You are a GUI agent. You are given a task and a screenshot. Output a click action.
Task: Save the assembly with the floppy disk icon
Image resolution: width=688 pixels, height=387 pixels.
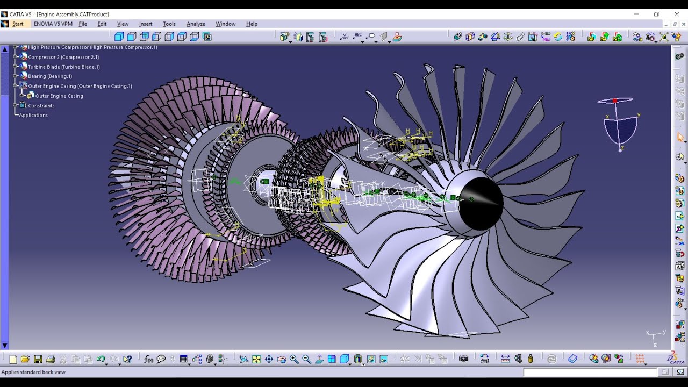point(38,359)
